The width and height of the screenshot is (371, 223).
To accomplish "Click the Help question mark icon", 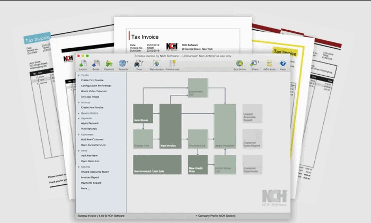I will (x=283, y=64).
